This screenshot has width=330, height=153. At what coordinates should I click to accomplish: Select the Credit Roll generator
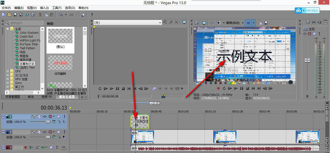(26, 37)
